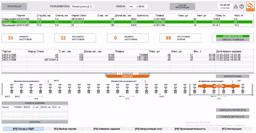Select the 4ФР1 green sensor marker
The height and width of the screenshot is (133, 256).
point(160,94)
